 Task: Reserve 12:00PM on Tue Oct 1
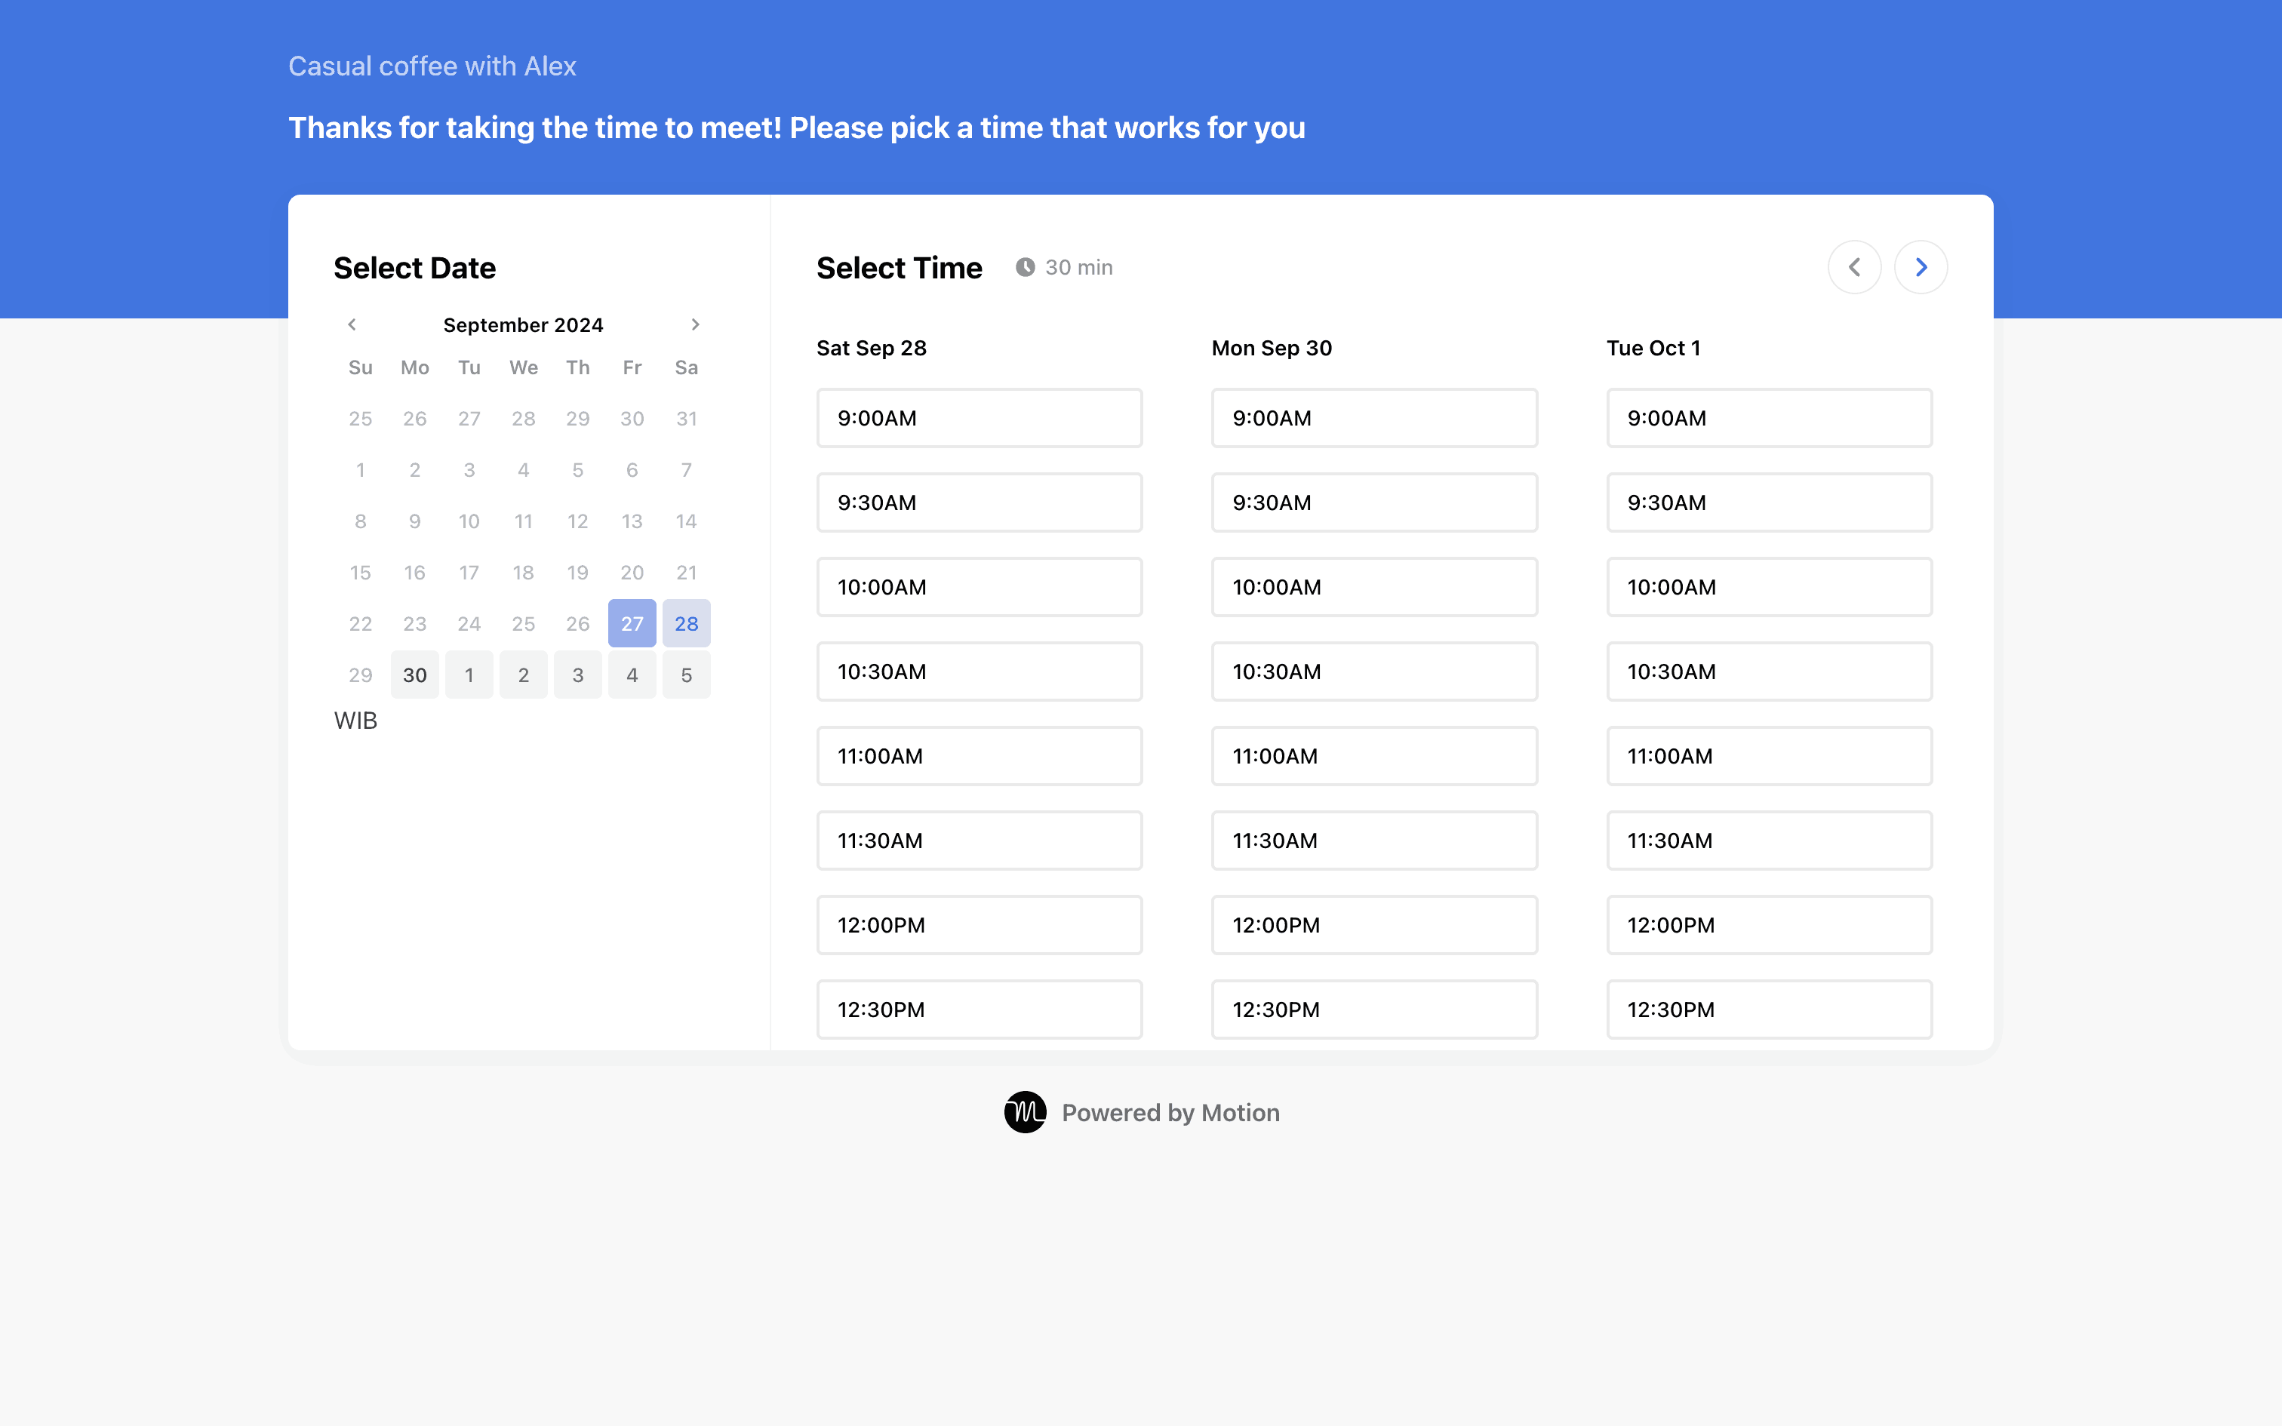pos(1769,925)
